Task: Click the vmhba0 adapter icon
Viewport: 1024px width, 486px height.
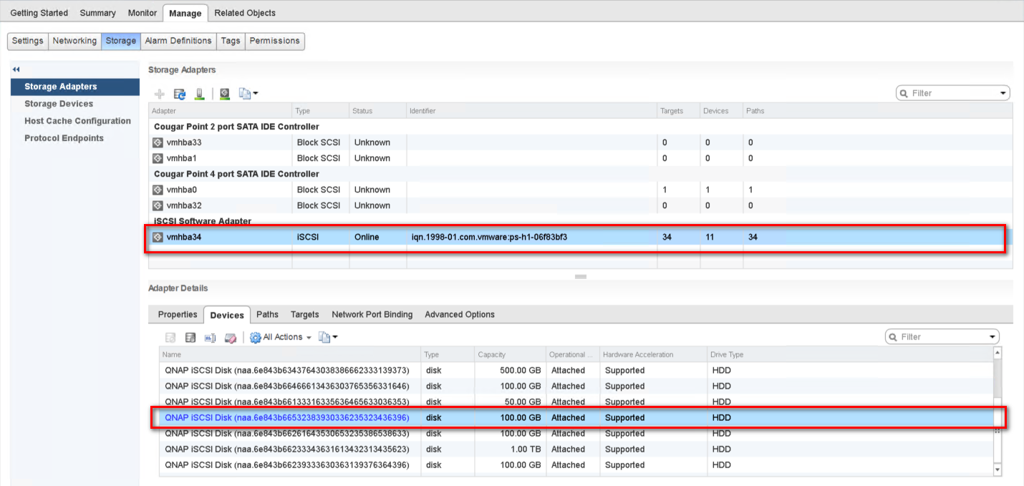Action: [x=158, y=190]
